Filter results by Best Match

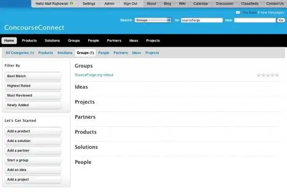(33, 76)
